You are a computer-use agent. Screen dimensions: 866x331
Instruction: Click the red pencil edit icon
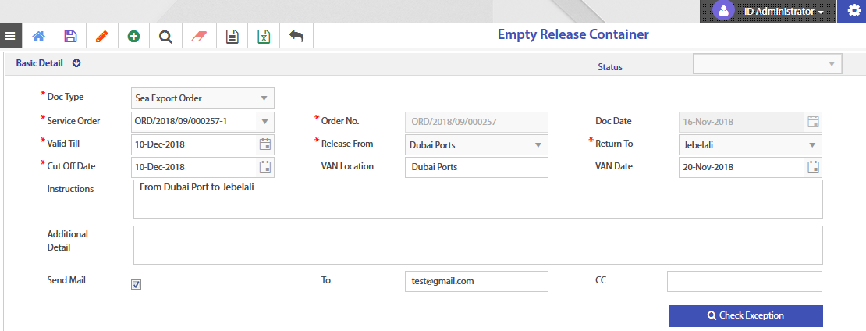[101, 36]
